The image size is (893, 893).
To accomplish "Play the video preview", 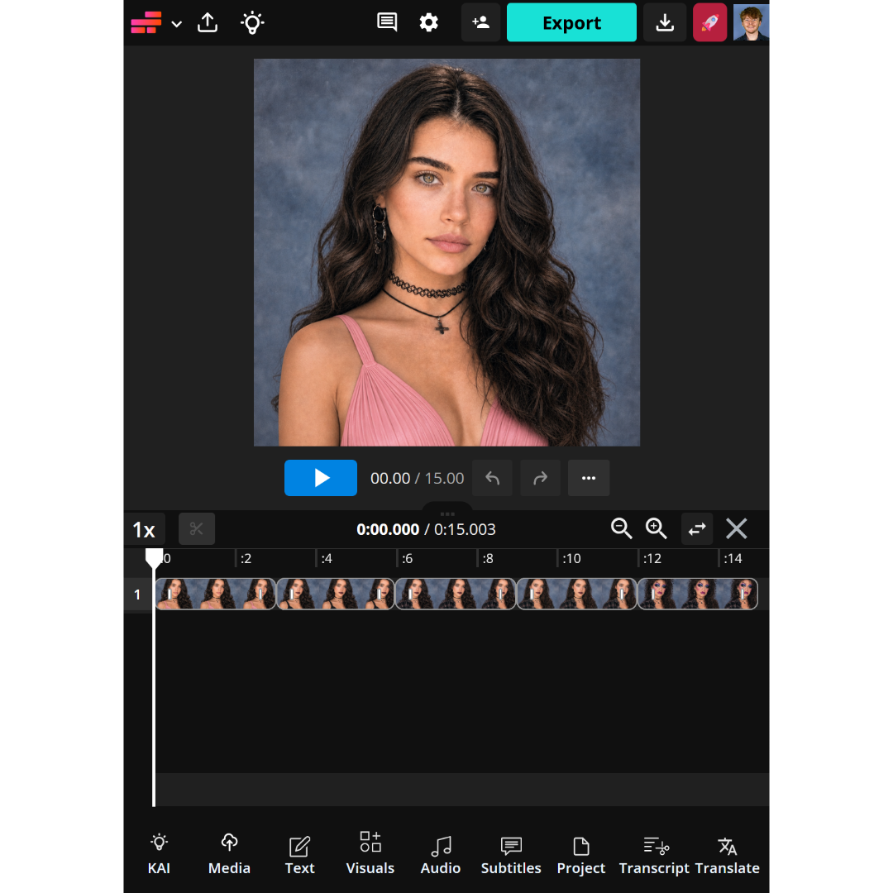I will (x=321, y=478).
